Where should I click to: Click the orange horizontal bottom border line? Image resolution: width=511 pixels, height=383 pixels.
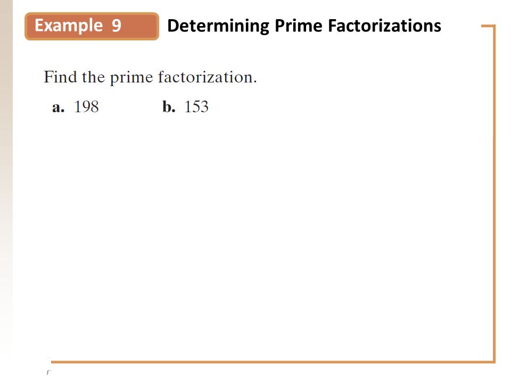(x=272, y=362)
